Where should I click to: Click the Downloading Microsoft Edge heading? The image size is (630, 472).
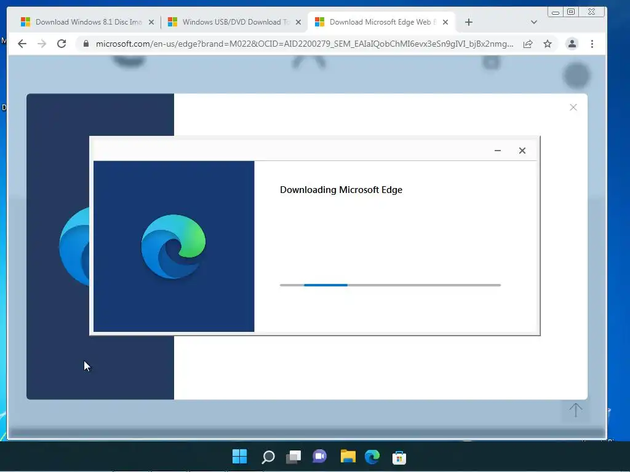[x=341, y=189]
